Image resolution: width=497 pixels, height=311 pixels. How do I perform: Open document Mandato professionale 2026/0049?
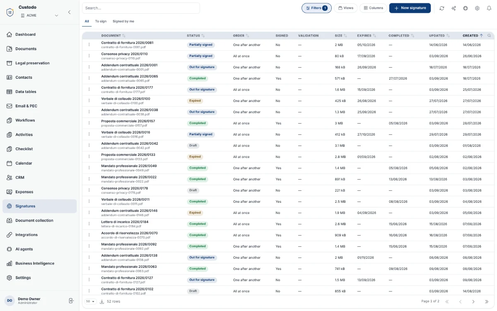pyautogui.click(x=129, y=166)
